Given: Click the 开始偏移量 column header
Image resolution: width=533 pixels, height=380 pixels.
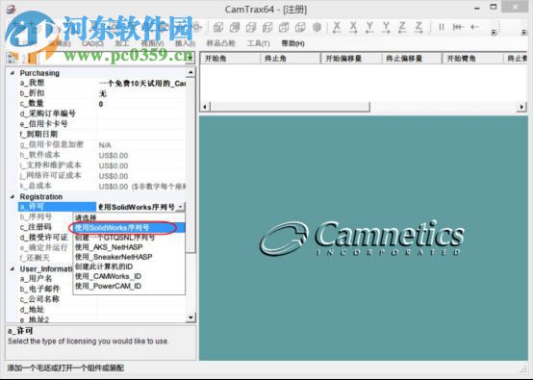Looking at the screenshot, I should click(x=351, y=59).
